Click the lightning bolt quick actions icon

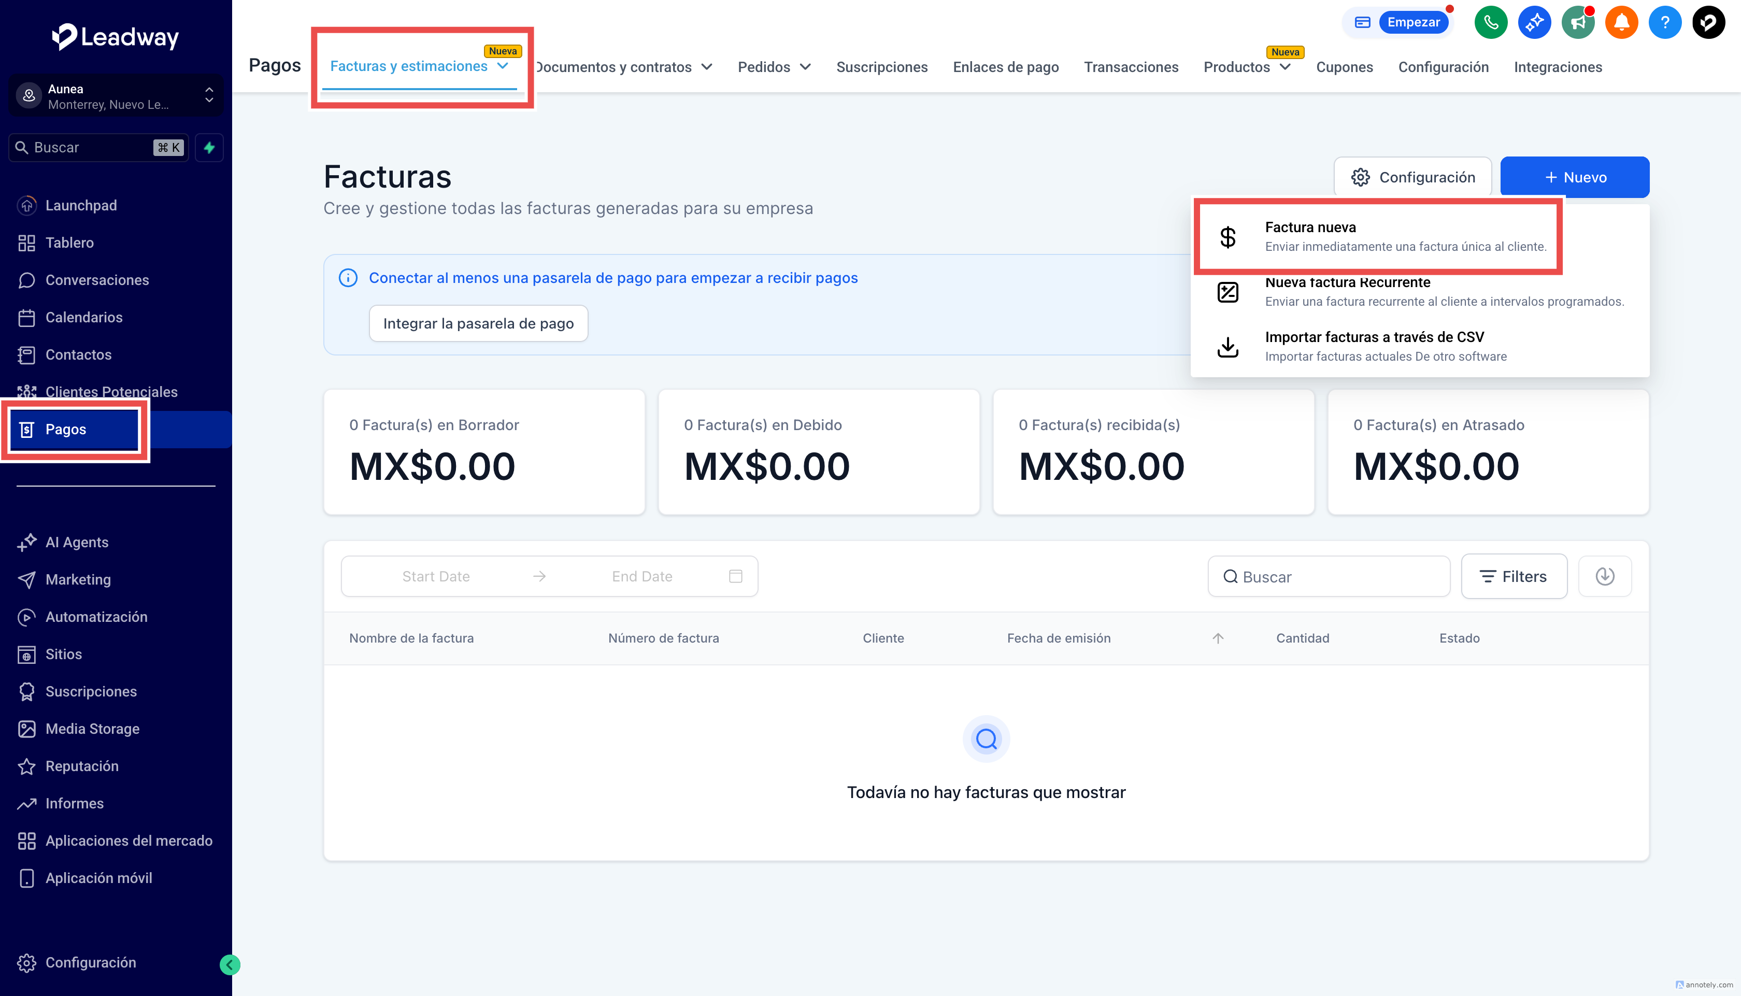[209, 148]
